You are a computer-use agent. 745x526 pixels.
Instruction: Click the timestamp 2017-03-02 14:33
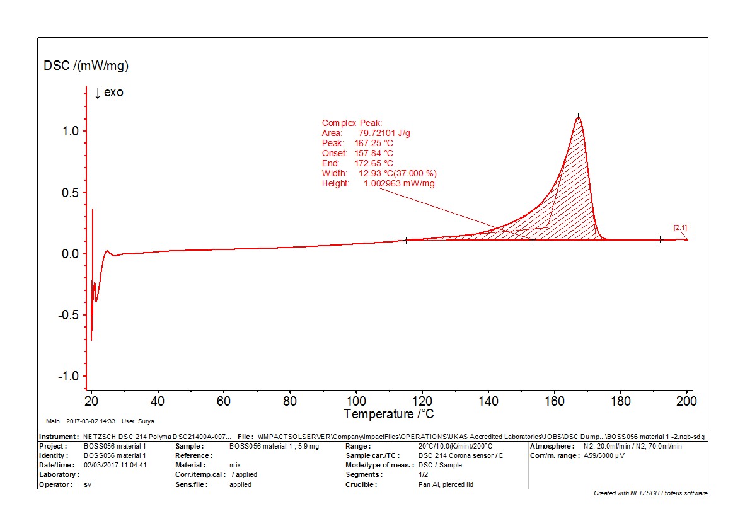coord(91,421)
